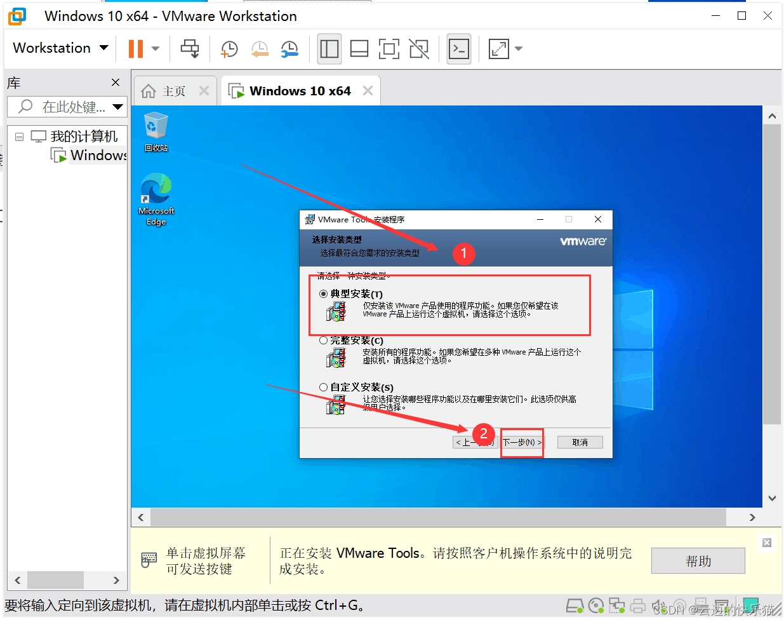784x622 pixels.
Task: Click the keyboard icon in hint bar
Action: [x=149, y=560]
